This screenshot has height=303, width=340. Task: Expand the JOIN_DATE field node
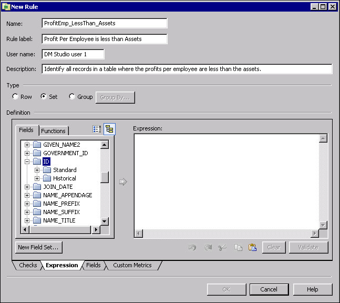(x=27, y=187)
